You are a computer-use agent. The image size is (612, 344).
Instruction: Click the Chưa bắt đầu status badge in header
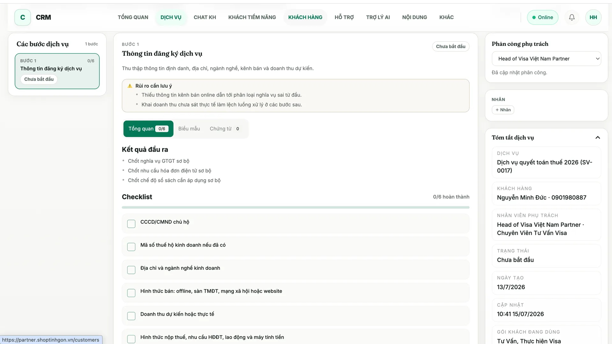[451, 47]
